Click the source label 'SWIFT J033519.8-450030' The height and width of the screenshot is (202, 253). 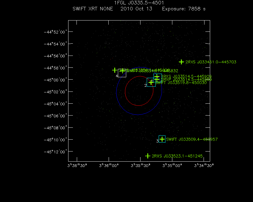181,83
